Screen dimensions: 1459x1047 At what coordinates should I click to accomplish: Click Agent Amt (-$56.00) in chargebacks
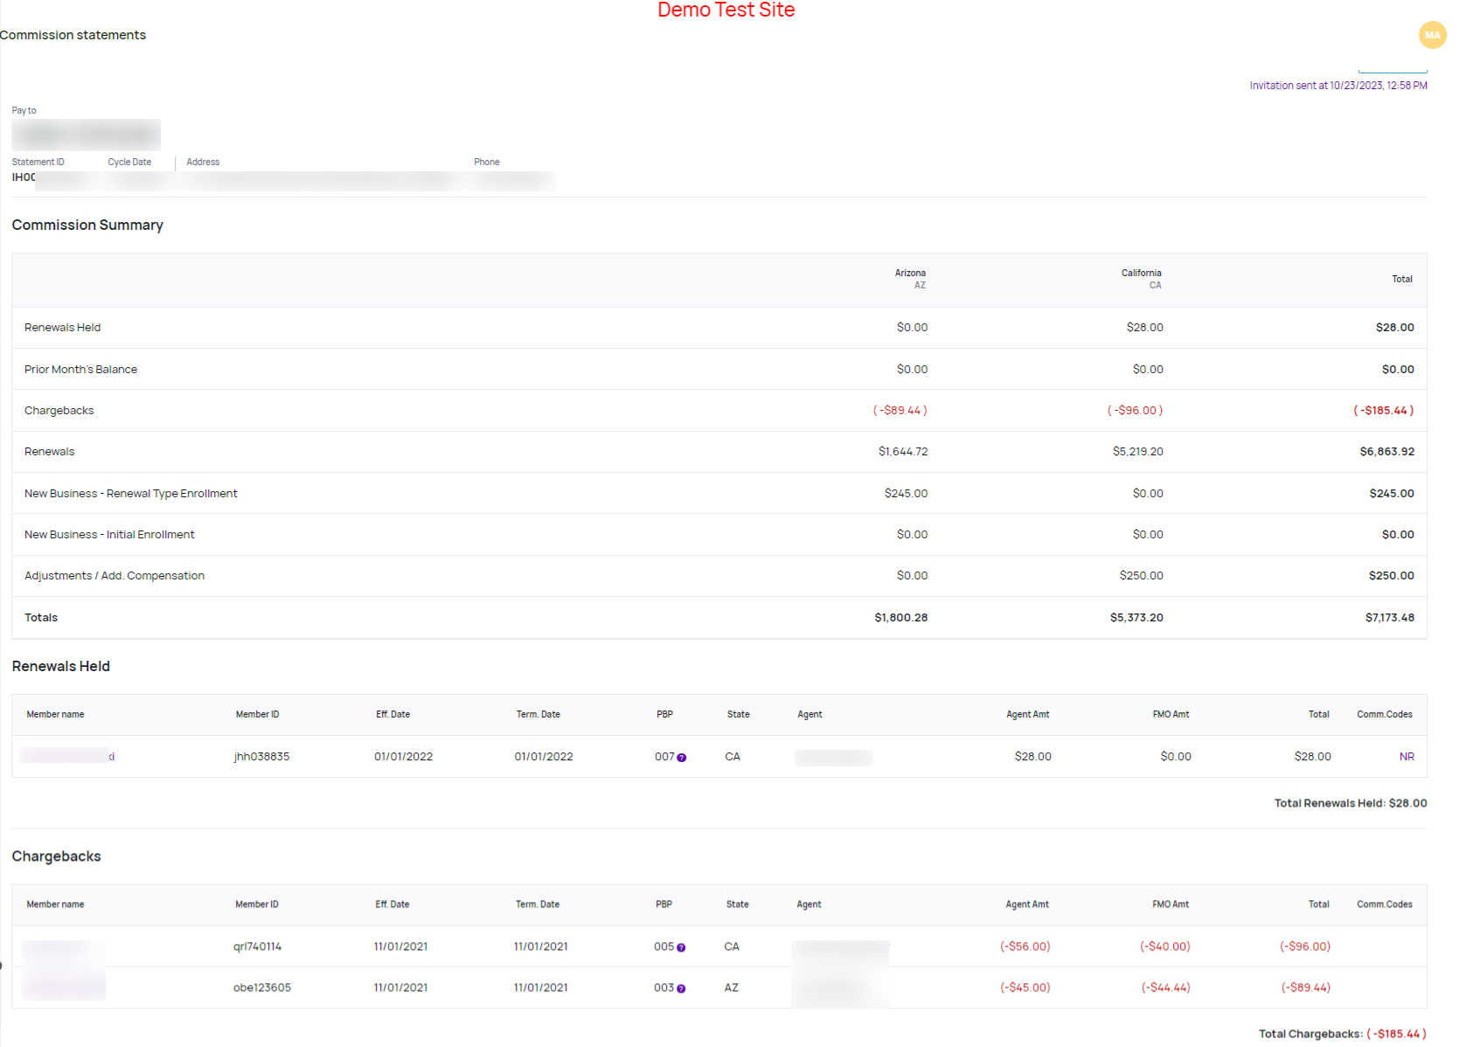click(1025, 946)
